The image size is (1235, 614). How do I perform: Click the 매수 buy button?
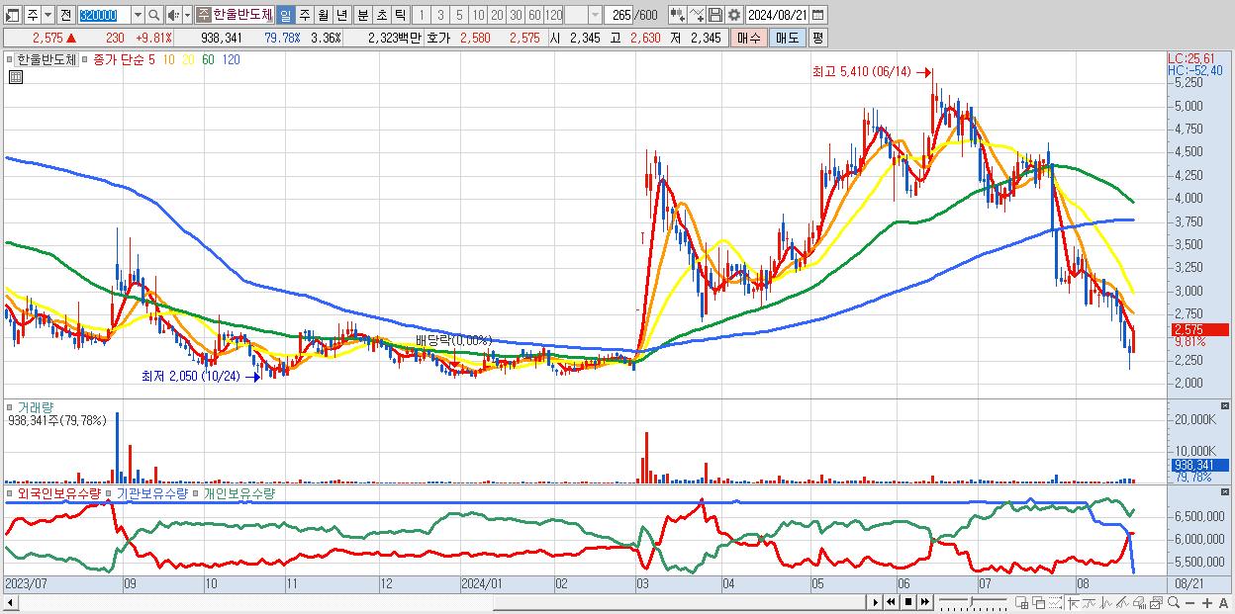click(748, 38)
